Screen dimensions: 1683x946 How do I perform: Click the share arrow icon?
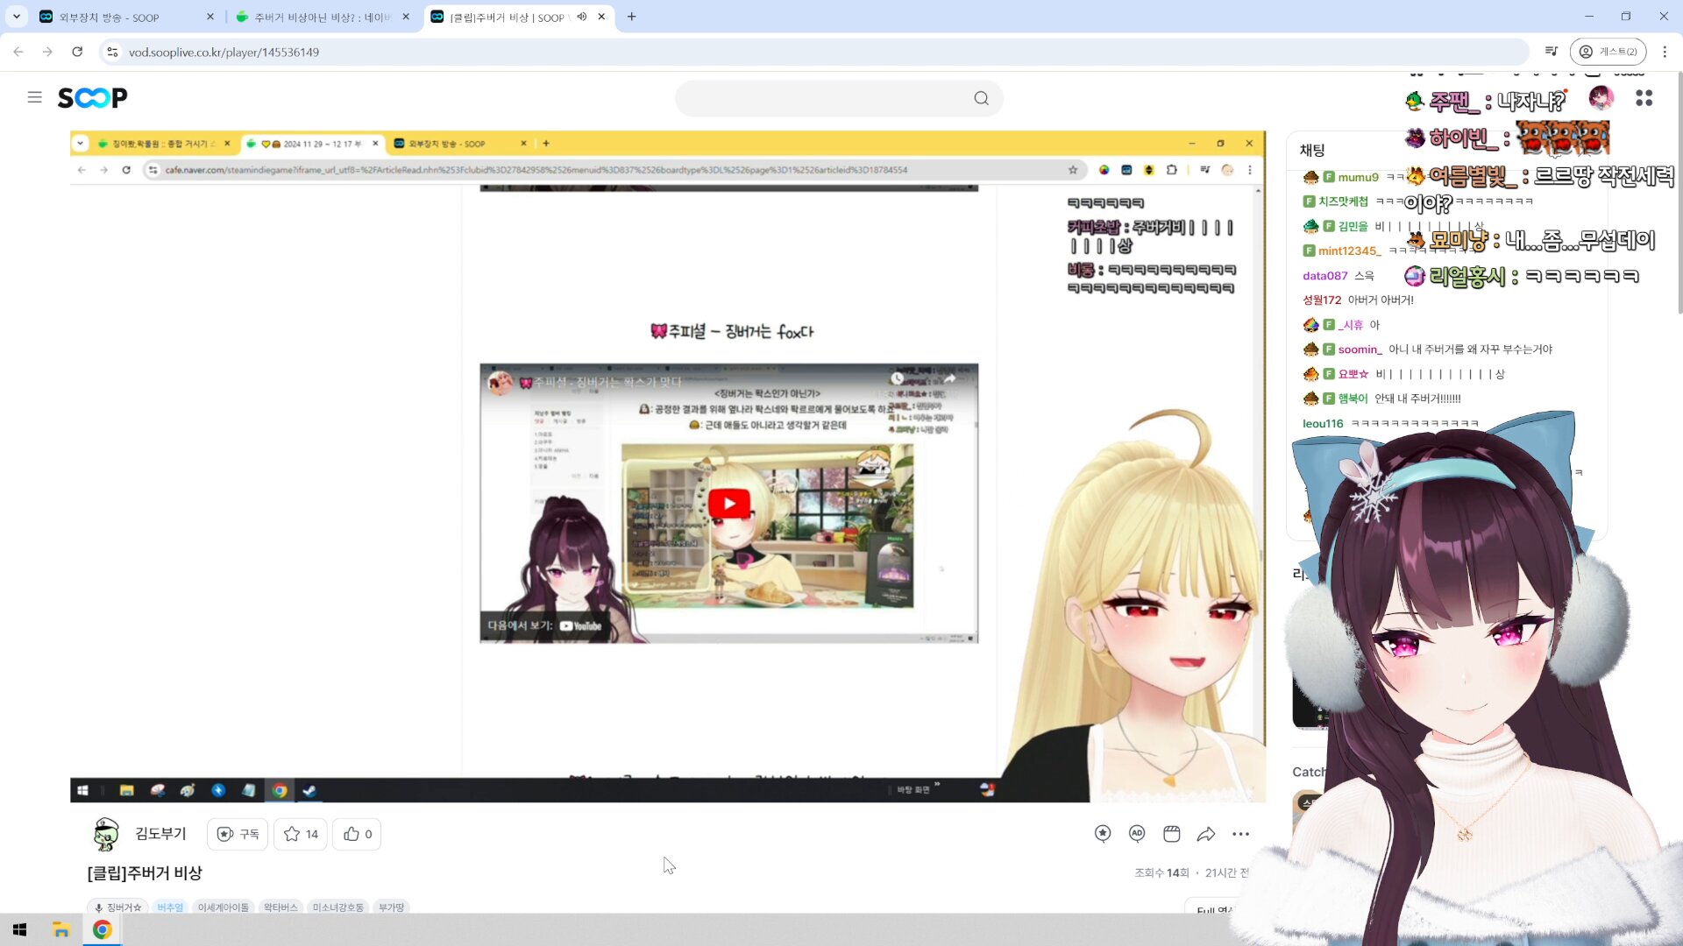click(x=1206, y=834)
